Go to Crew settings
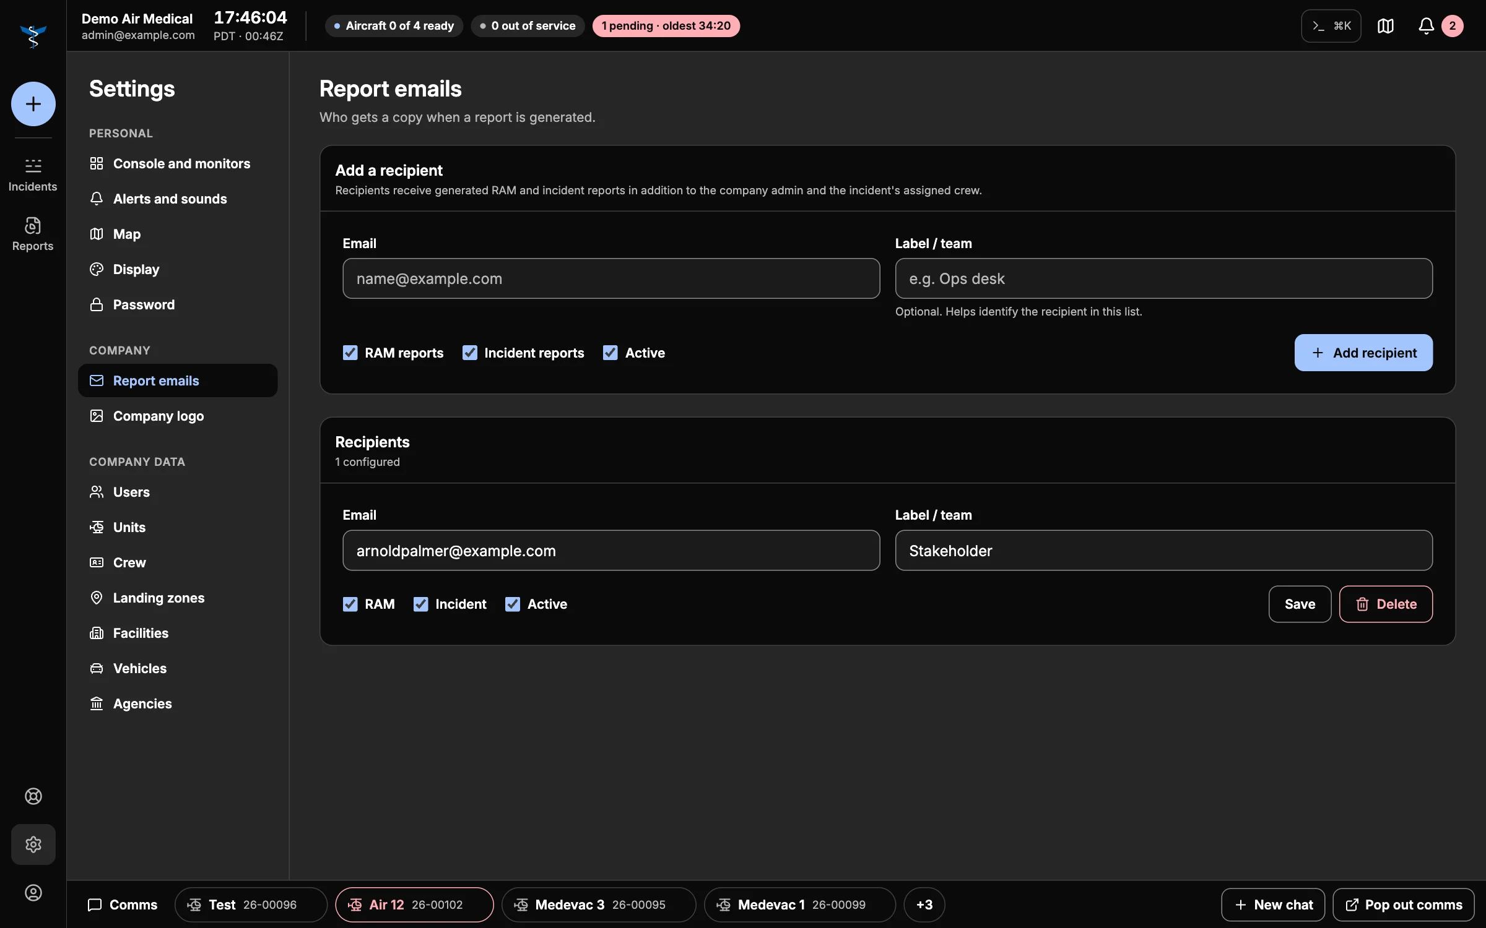 coord(178,562)
